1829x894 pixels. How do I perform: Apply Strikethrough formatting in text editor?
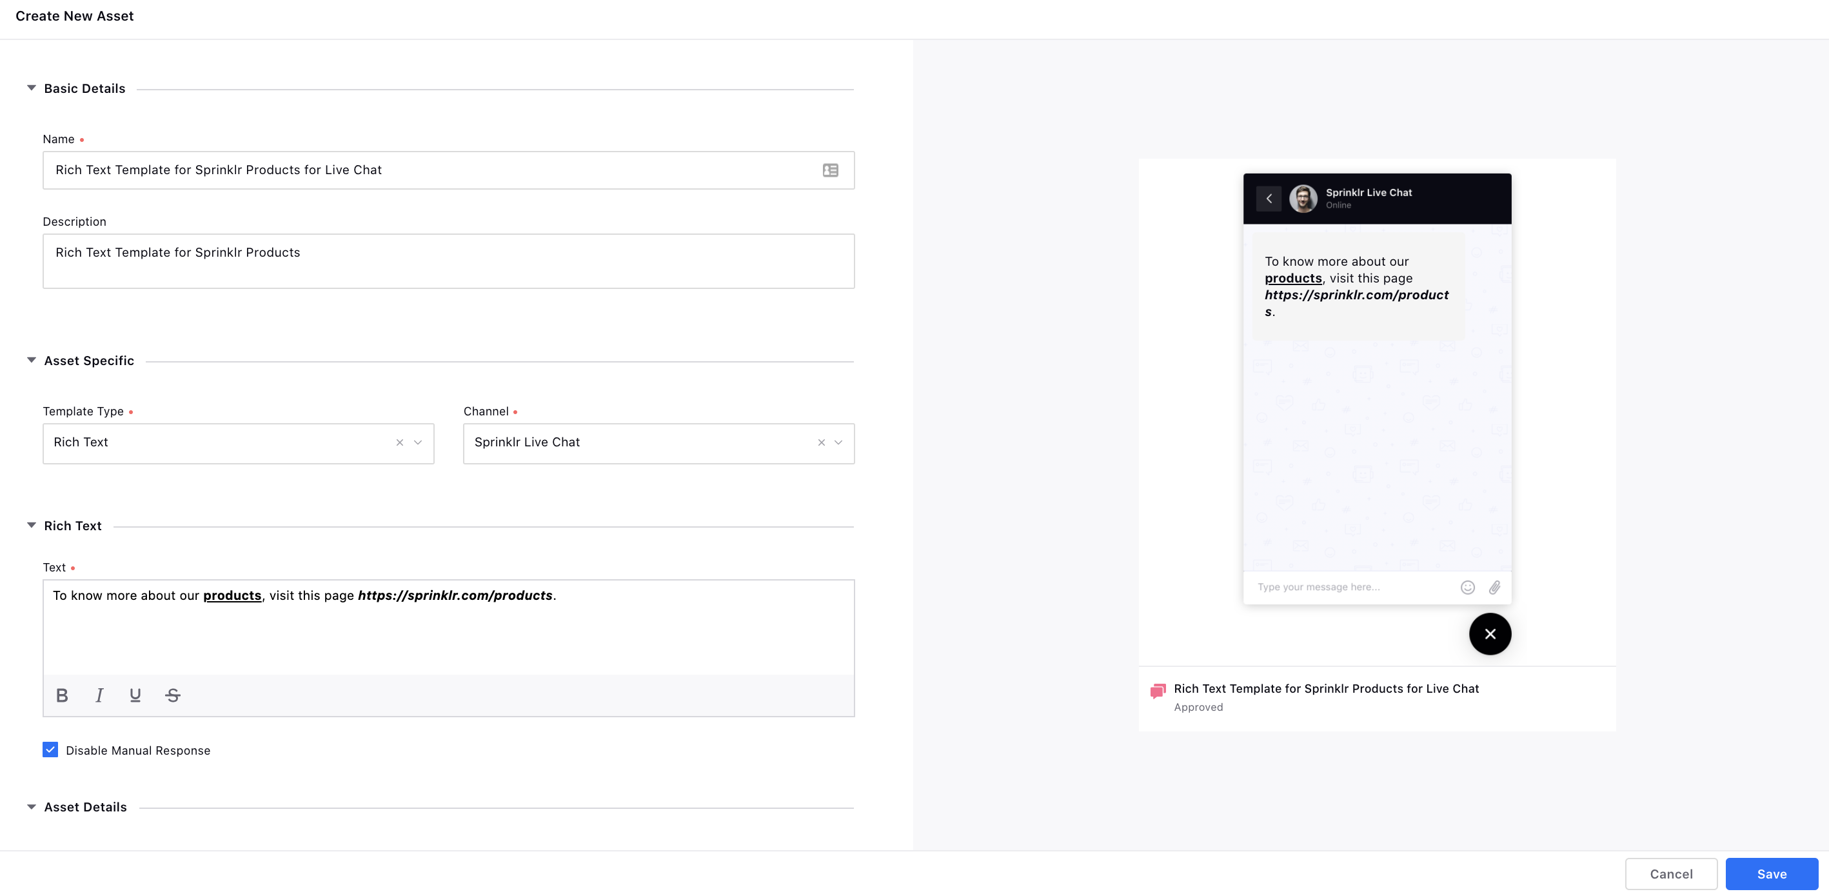pyautogui.click(x=173, y=695)
